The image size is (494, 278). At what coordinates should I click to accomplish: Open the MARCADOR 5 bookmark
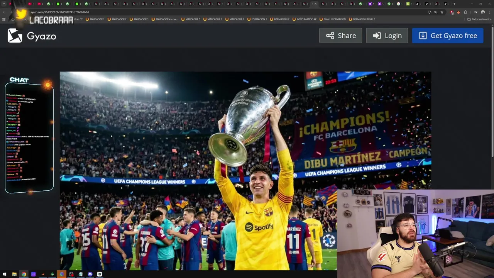tap(191, 19)
